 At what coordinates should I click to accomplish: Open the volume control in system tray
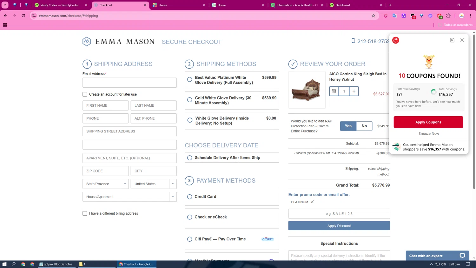[443, 264]
